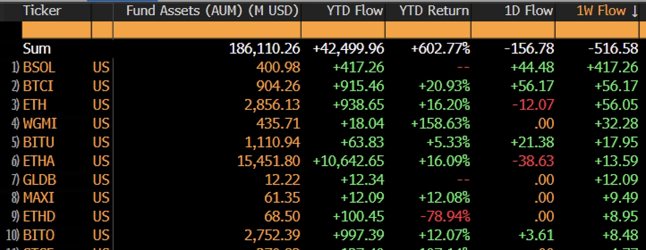Screen dimensions: 646x250
Task: Click the orange filter field under 1D Flow
Action: click(513, 30)
